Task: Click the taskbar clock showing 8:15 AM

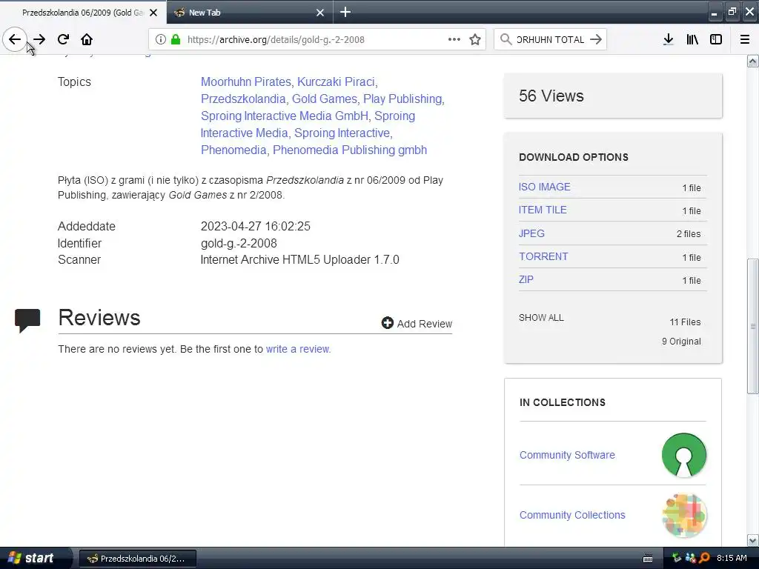Action: coord(732,558)
